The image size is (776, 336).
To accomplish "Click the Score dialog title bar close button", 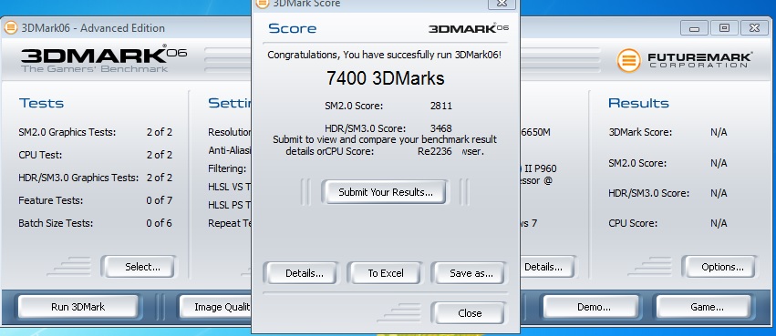I will (502, 4).
